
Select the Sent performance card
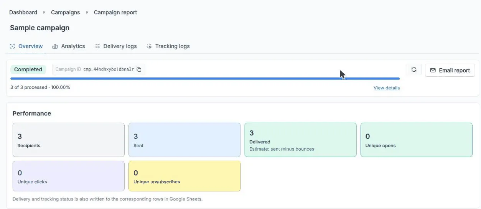pos(184,140)
